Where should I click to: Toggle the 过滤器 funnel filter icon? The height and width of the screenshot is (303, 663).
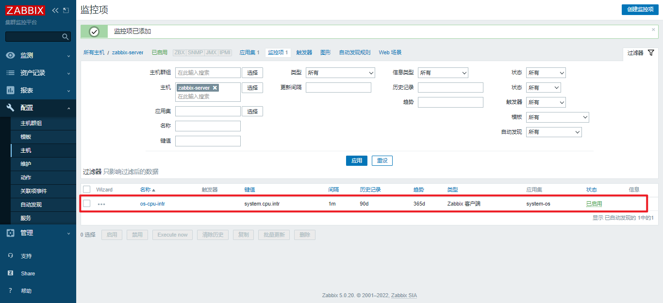click(x=651, y=53)
